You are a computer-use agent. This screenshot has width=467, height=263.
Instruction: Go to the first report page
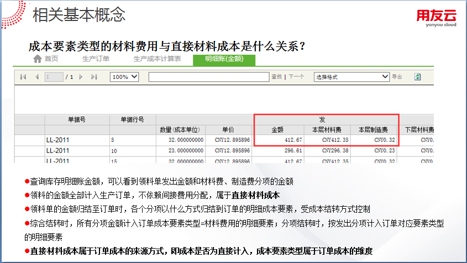(x=23, y=77)
